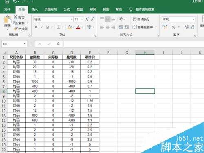
Task: Open the Name Box dropdown beside H8
Action: (x=24, y=44)
